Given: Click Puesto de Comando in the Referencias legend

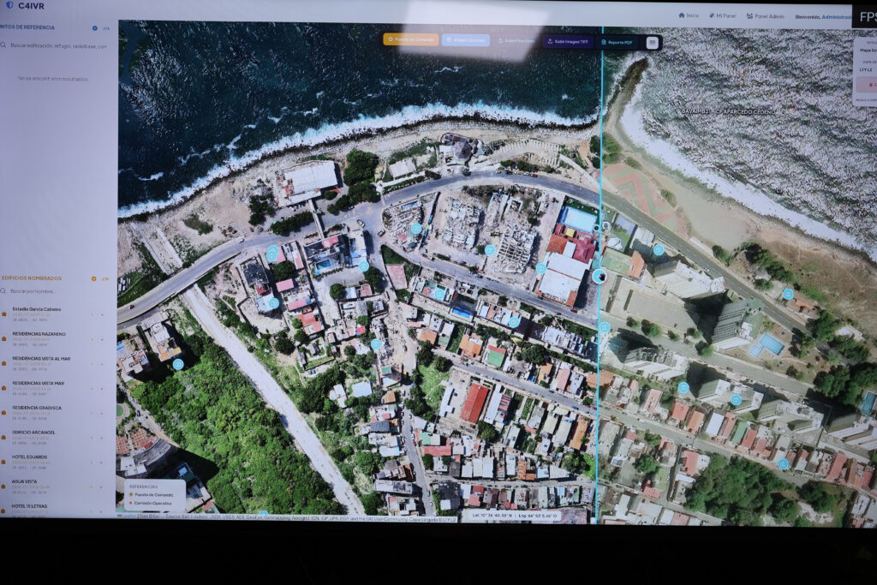Looking at the screenshot, I should (152, 495).
